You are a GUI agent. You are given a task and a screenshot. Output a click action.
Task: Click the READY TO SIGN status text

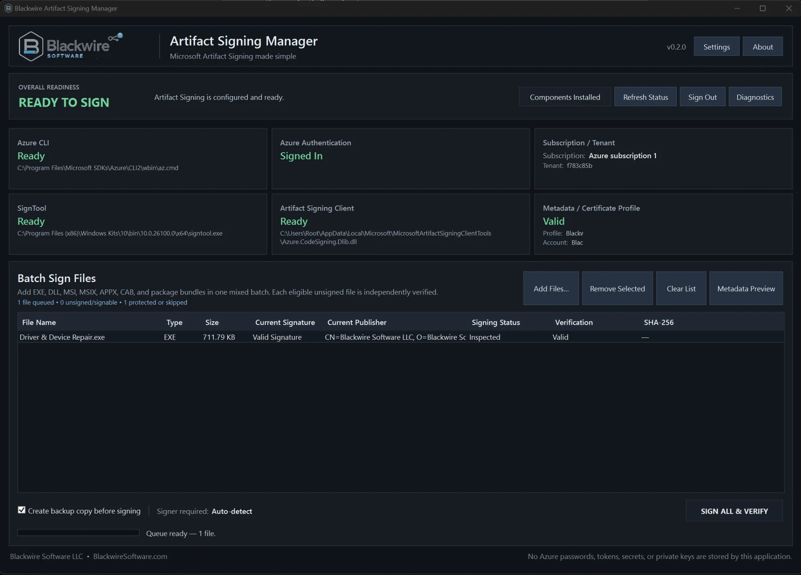pyautogui.click(x=64, y=102)
